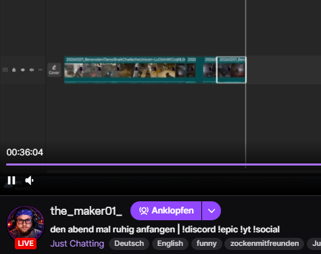Viewport: 321px width, 254px height.
Task: Open the Just Chatting category link
Action: (77, 244)
